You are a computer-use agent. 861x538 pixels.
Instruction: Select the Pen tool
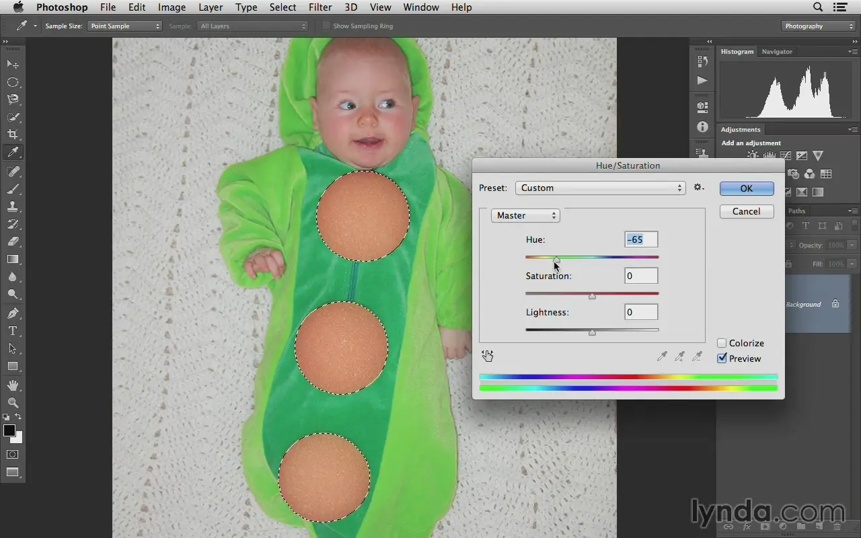(x=13, y=313)
